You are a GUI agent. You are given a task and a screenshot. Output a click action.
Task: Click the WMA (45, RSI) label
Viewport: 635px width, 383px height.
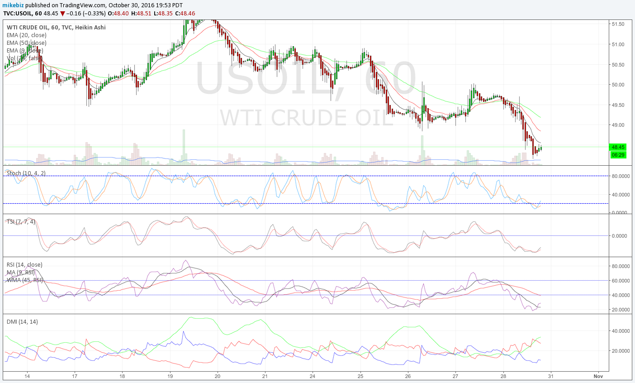[x=25, y=280]
